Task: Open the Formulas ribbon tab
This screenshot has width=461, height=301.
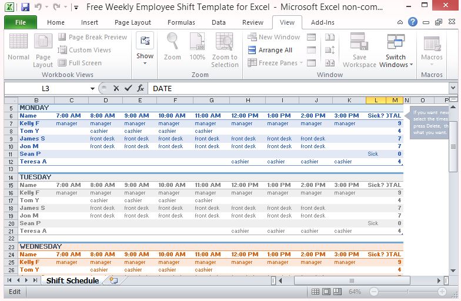Action: pos(181,22)
